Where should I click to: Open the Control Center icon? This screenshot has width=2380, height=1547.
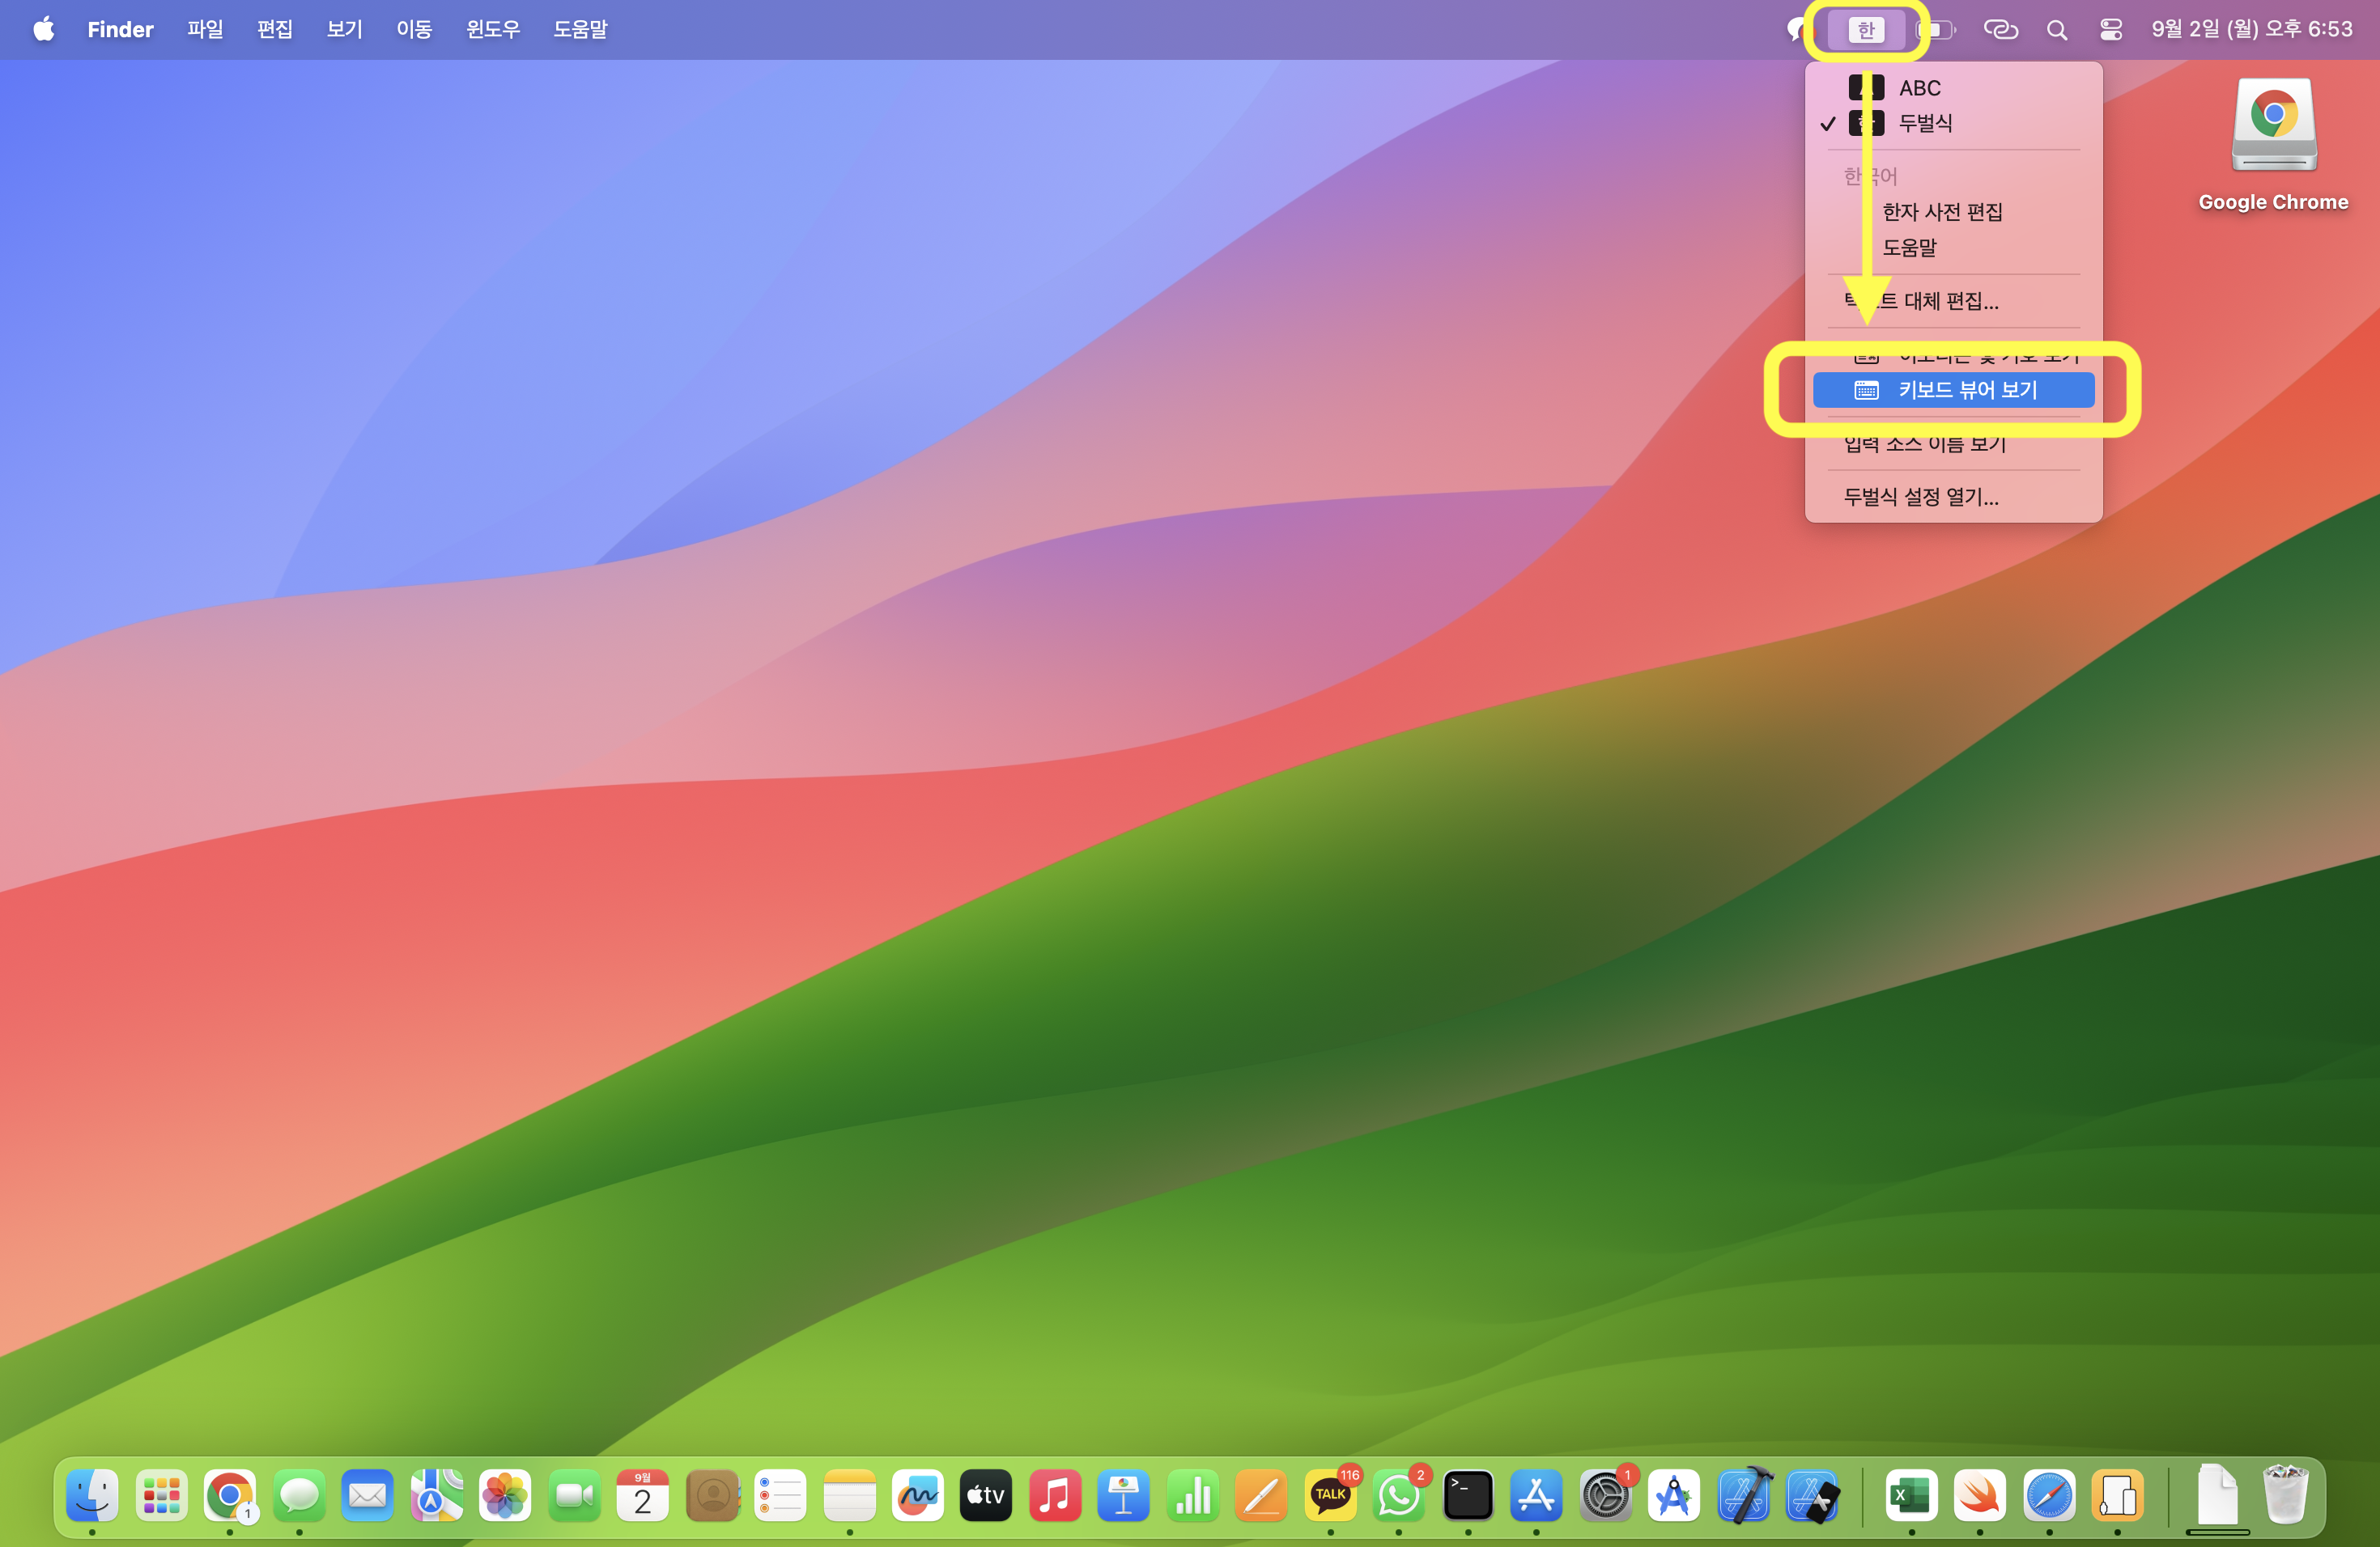point(2110,30)
